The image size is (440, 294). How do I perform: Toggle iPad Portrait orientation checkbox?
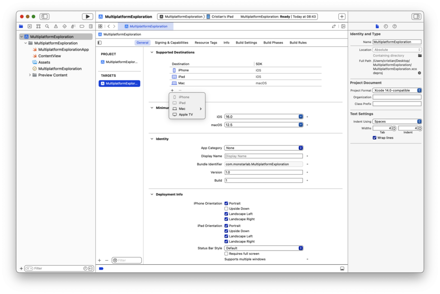pos(226,226)
